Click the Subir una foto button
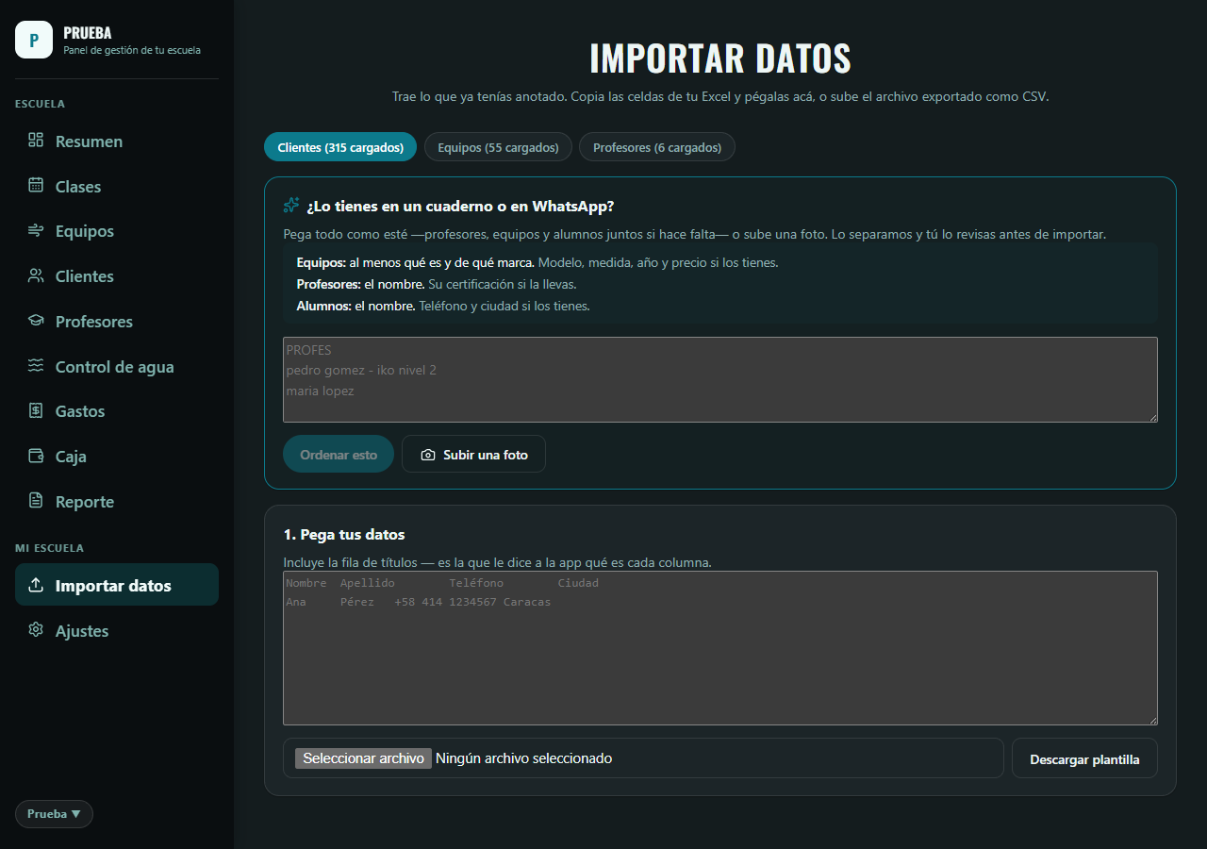This screenshot has height=849, width=1207. pyautogui.click(x=473, y=454)
